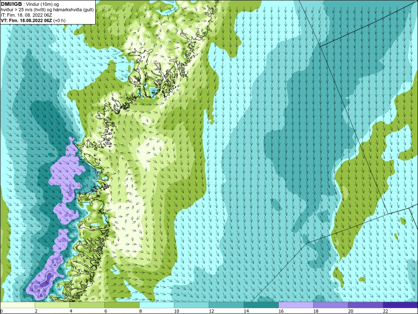
Task: Click the legend label '22'
Action: tap(385, 311)
